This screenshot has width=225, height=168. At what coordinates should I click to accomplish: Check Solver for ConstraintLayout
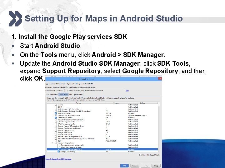pyautogui.click(x=58, y=147)
